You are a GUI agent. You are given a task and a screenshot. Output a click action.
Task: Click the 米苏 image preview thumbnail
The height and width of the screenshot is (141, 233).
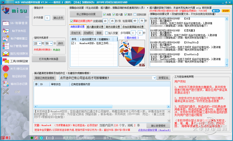tap(132, 53)
